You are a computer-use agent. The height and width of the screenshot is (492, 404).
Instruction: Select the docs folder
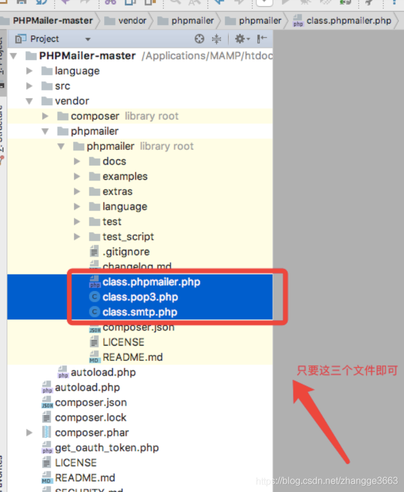pos(108,161)
